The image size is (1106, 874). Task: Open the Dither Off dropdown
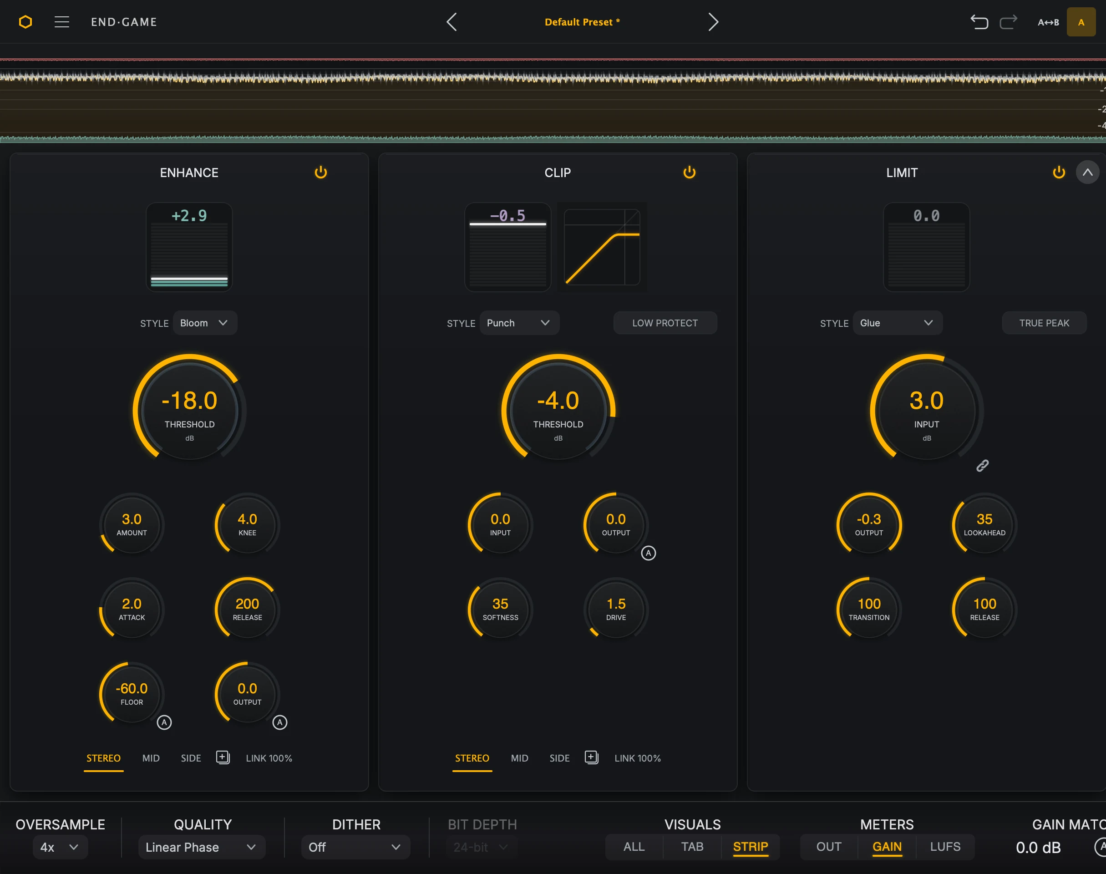(x=355, y=848)
